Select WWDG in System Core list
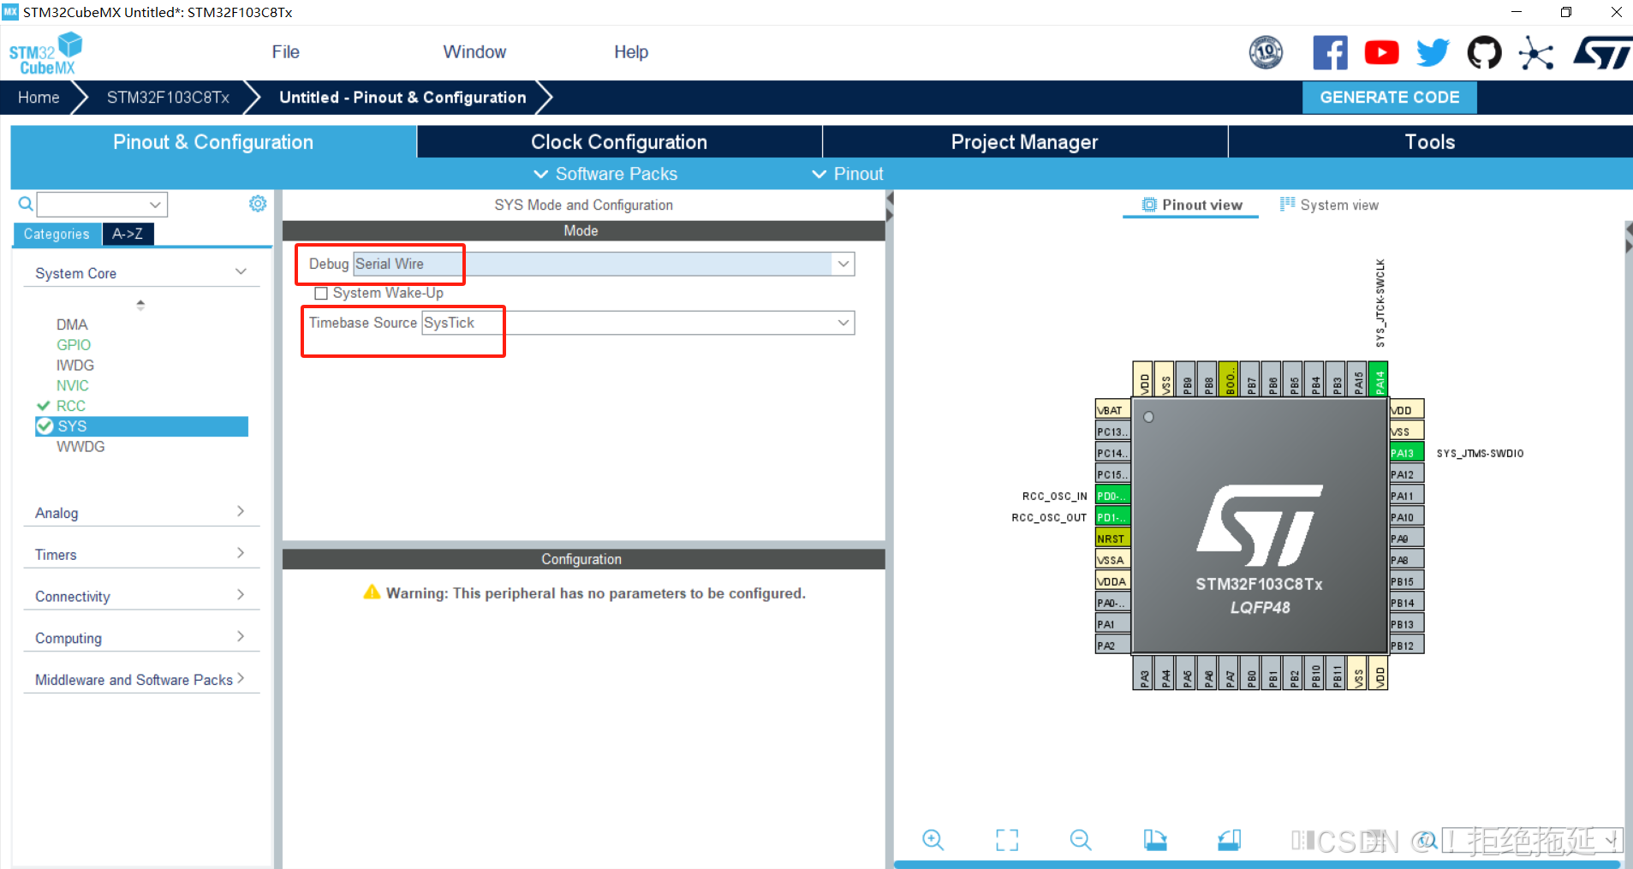The image size is (1633, 869). tap(80, 447)
